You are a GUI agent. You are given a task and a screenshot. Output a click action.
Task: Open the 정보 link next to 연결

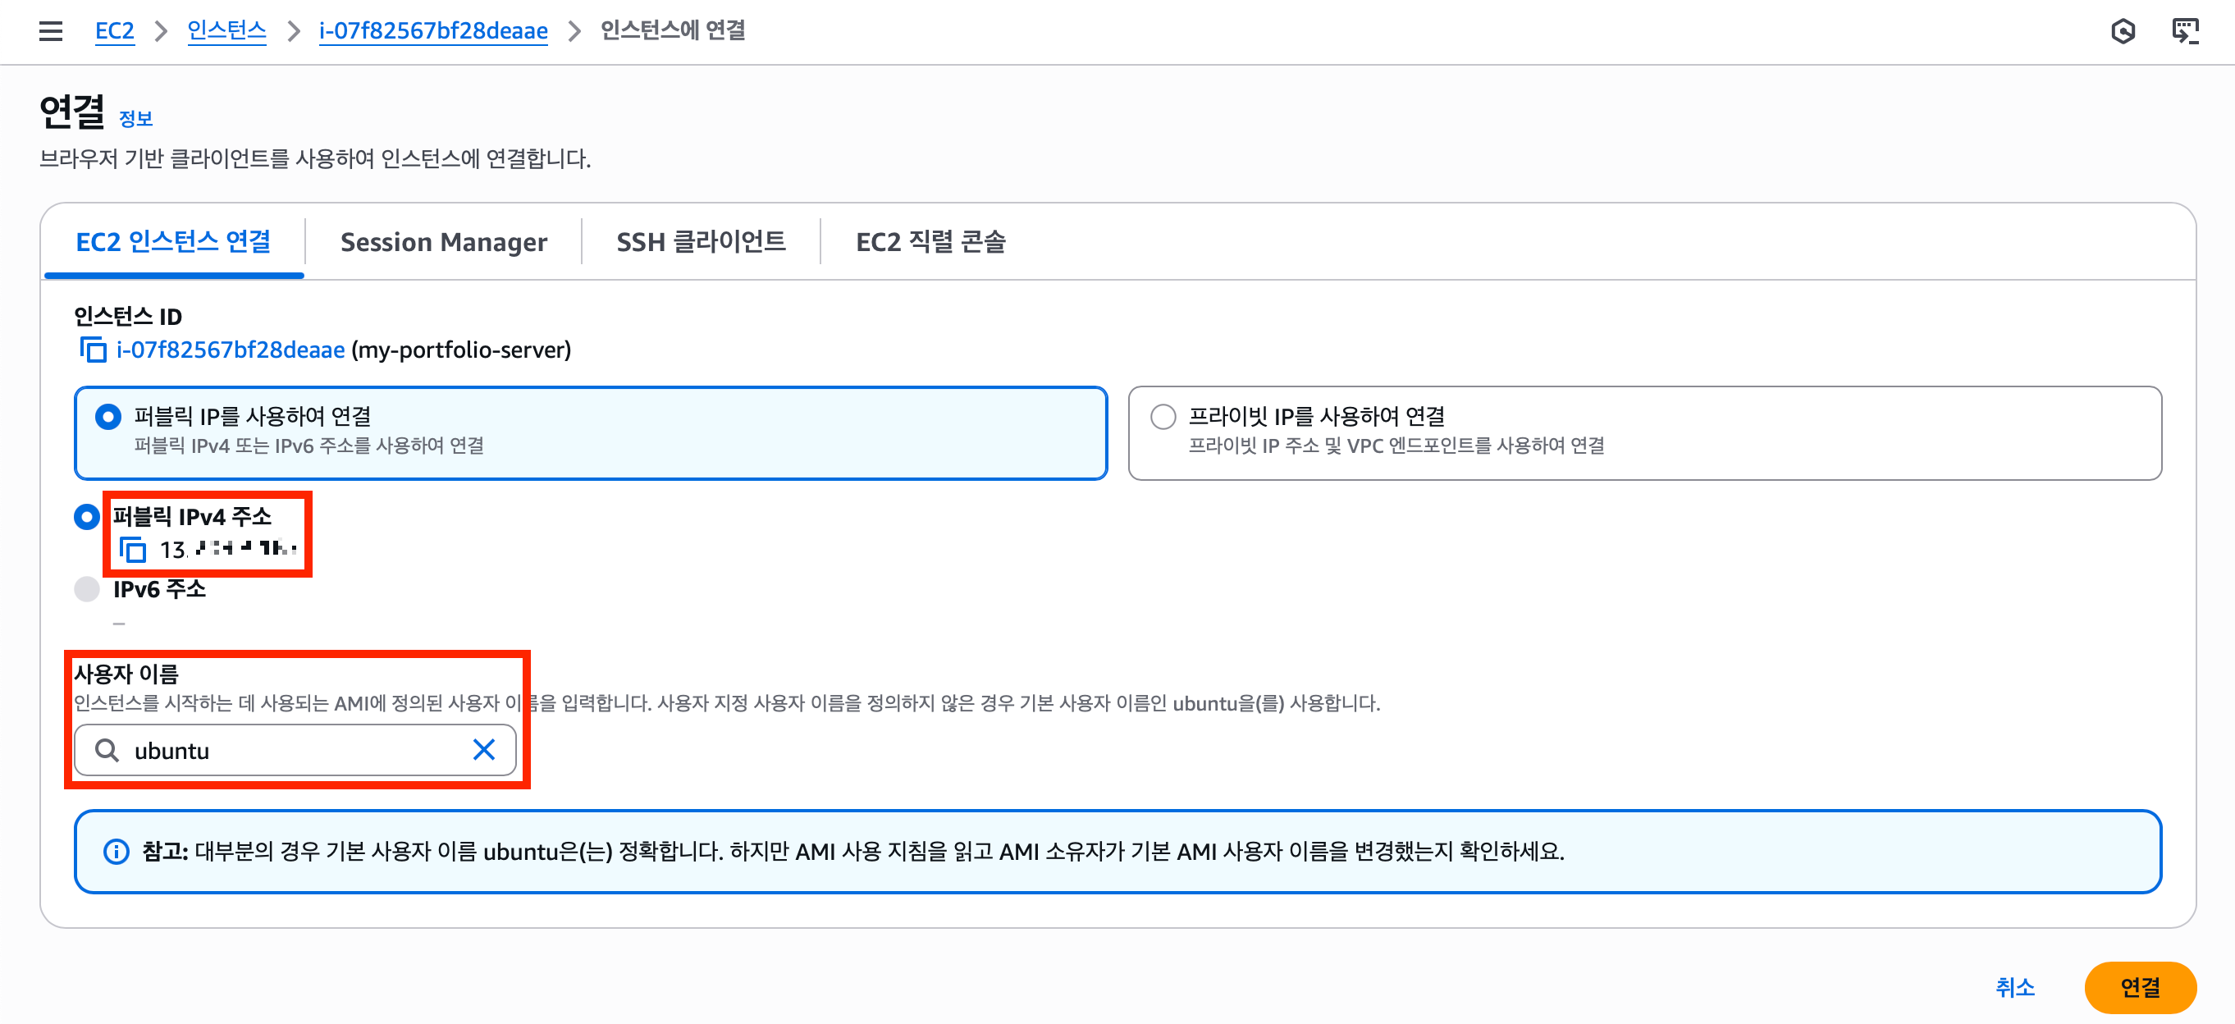tap(135, 119)
